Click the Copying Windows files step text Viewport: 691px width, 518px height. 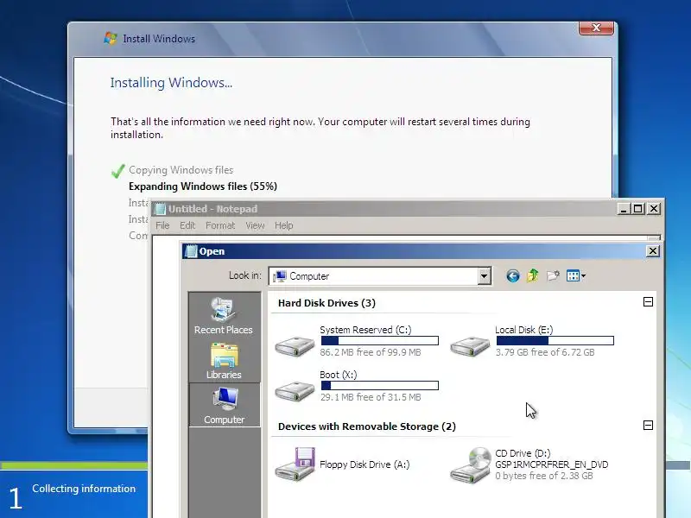pos(181,170)
